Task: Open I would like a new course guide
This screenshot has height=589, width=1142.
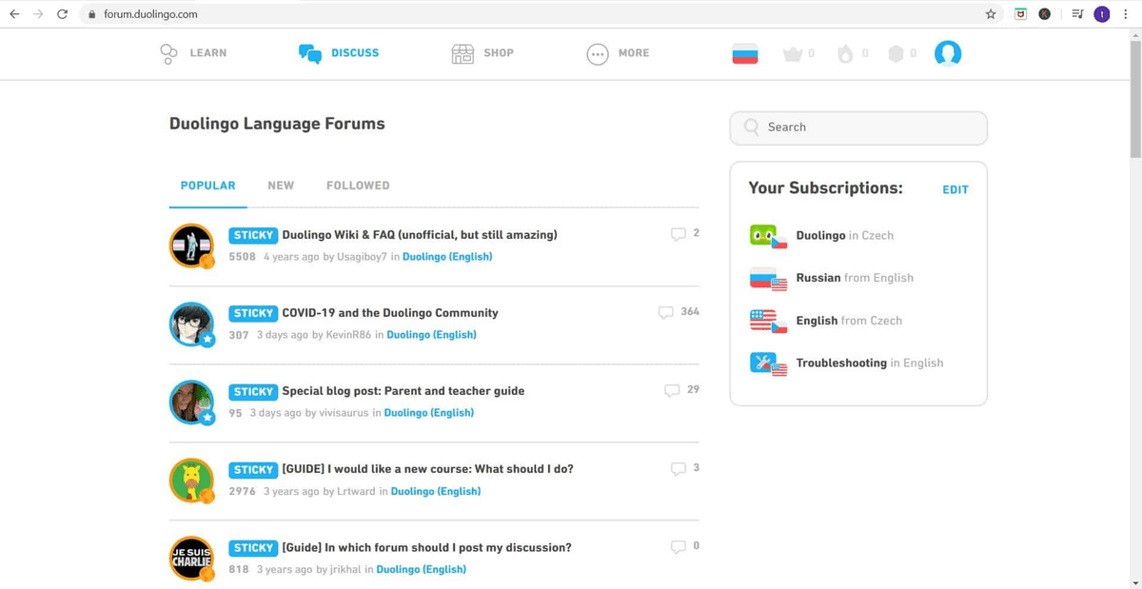Action: [428, 469]
